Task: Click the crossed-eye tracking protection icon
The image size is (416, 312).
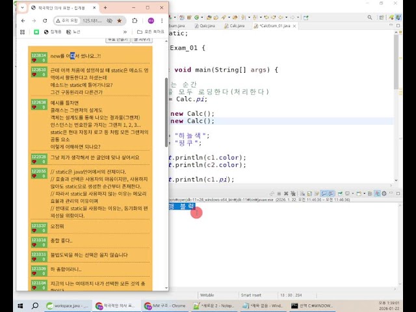Action: [x=109, y=21]
